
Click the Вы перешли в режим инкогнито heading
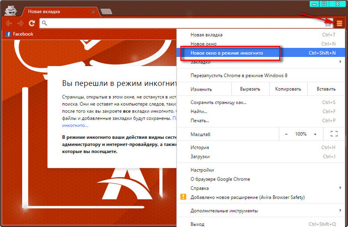[119, 83]
